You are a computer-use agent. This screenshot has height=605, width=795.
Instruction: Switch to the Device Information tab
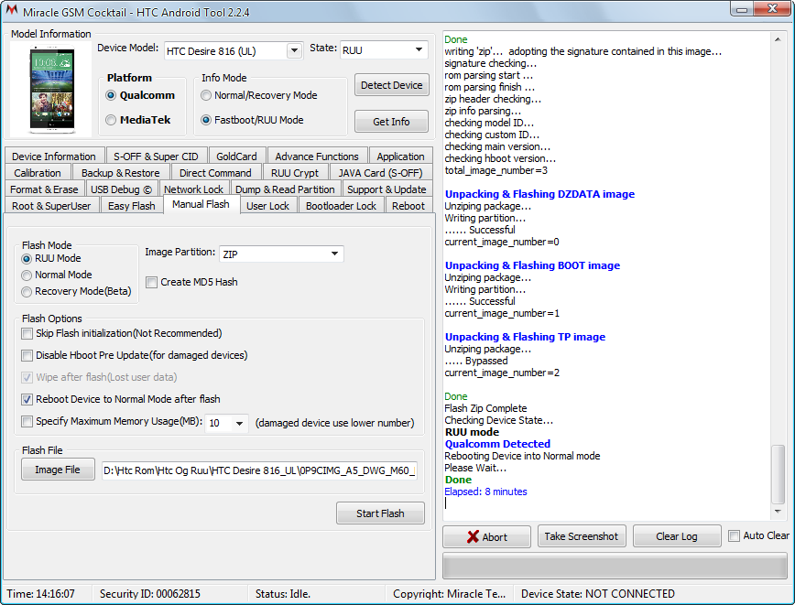54,157
